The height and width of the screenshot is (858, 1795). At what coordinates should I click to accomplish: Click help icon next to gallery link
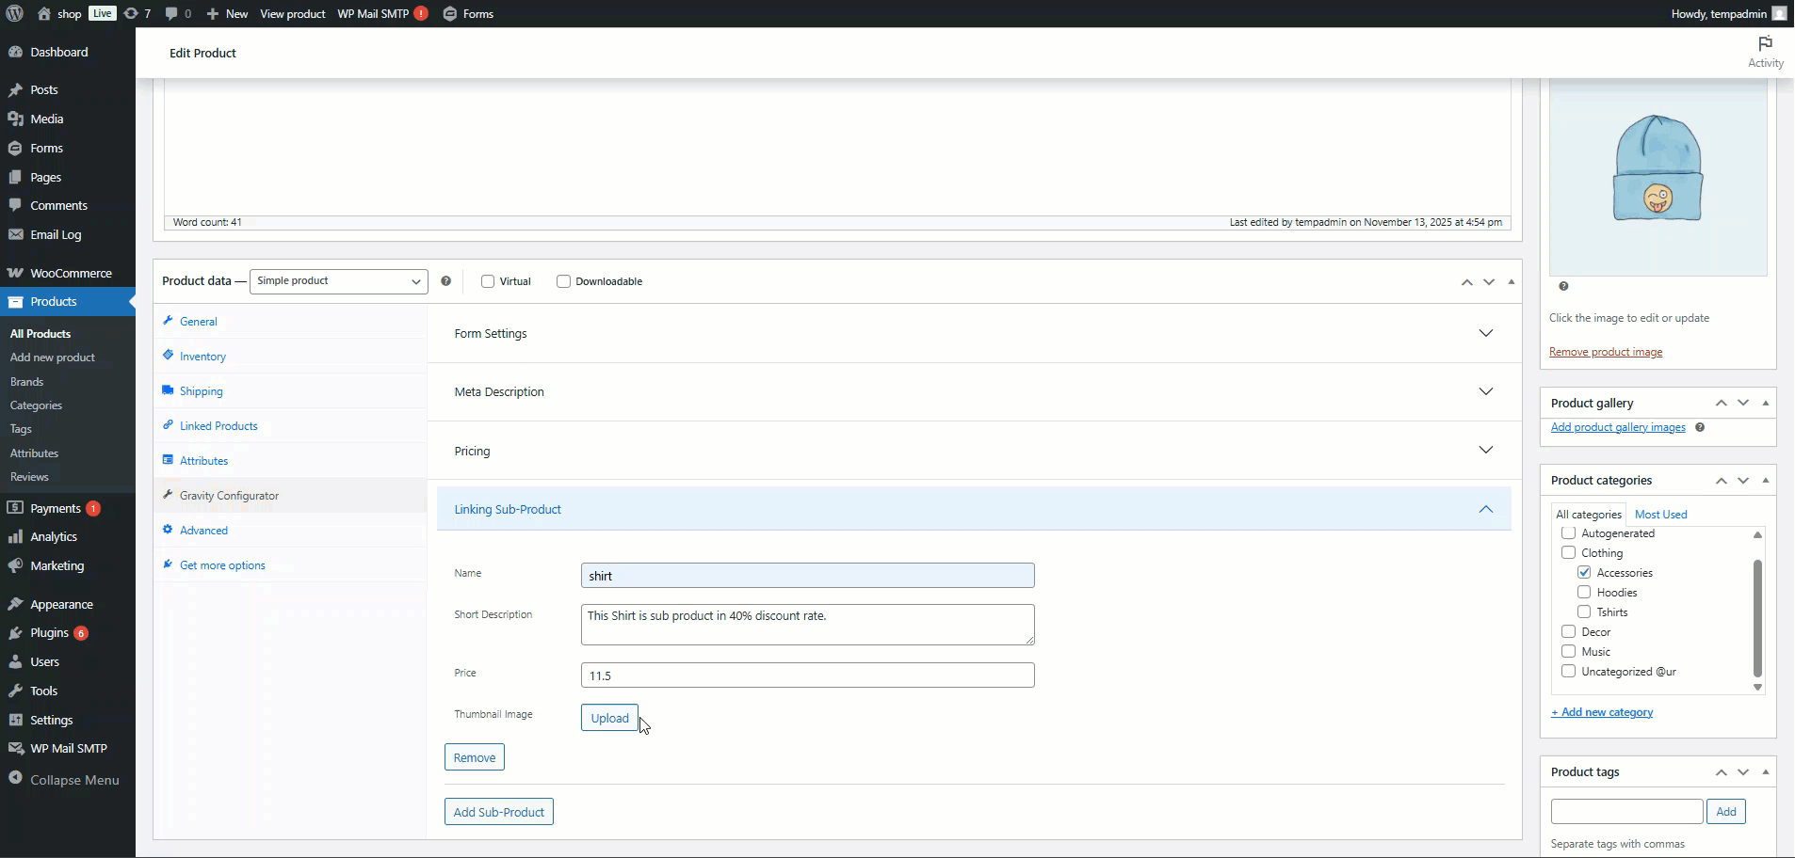[1700, 427]
